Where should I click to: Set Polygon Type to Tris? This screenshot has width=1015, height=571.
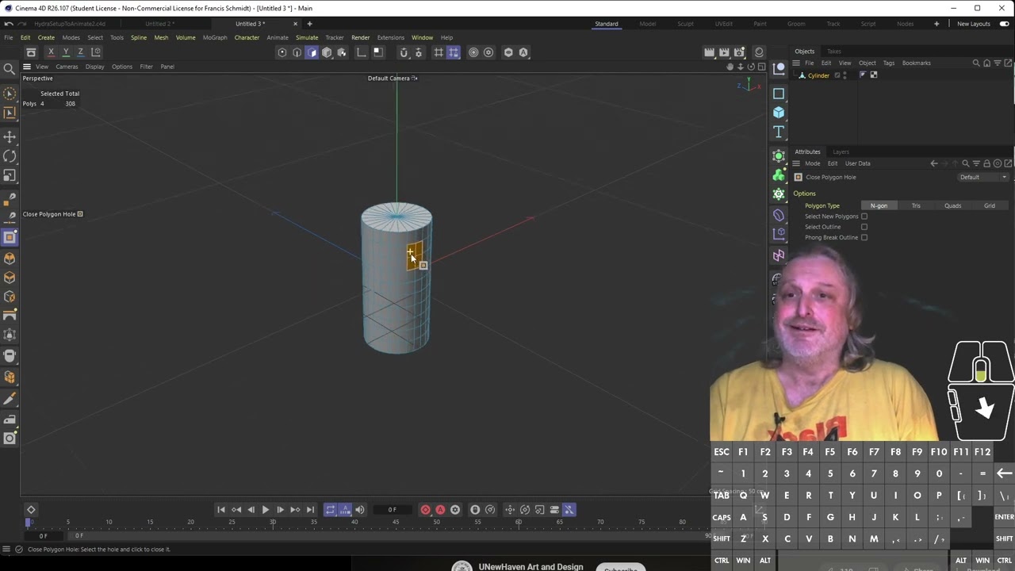pyautogui.click(x=916, y=205)
